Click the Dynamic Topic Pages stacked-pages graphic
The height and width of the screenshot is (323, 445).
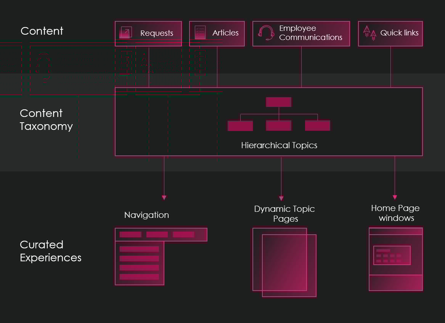click(284, 262)
